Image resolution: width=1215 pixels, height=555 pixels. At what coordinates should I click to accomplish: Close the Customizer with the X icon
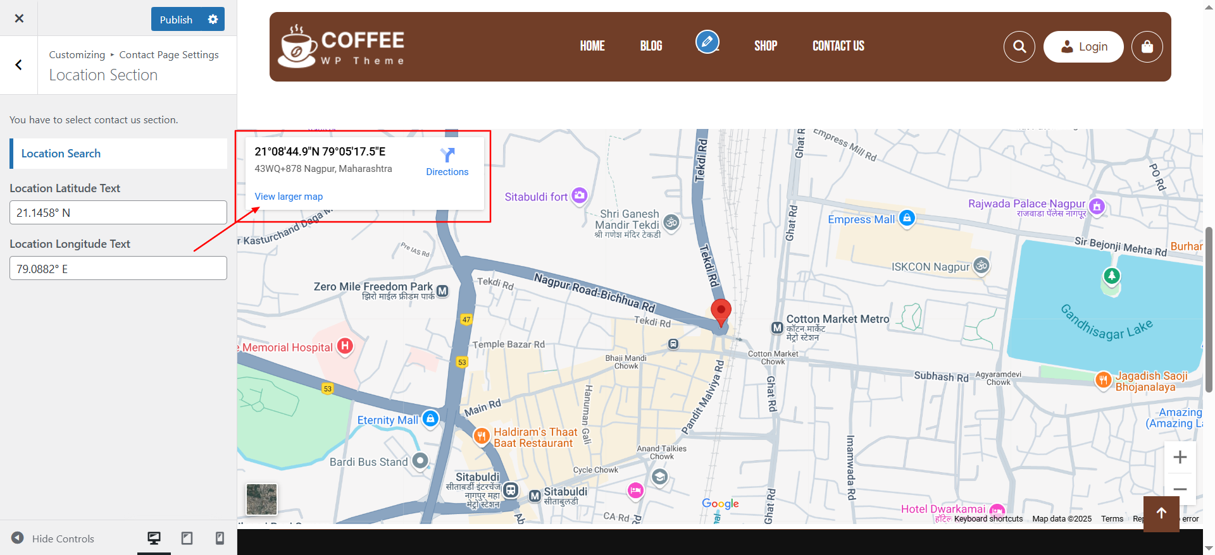pyautogui.click(x=19, y=18)
